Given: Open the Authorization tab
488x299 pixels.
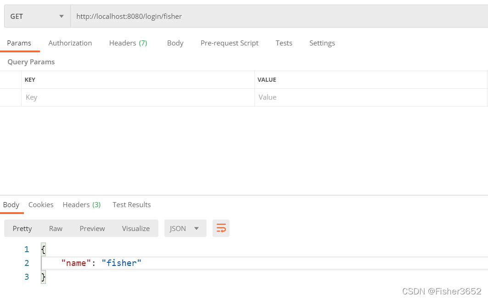Looking at the screenshot, I should coord(70,43).
